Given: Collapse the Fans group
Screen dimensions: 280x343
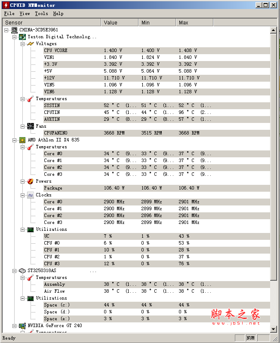Looking at the screenshot, I should pos(22,126).
